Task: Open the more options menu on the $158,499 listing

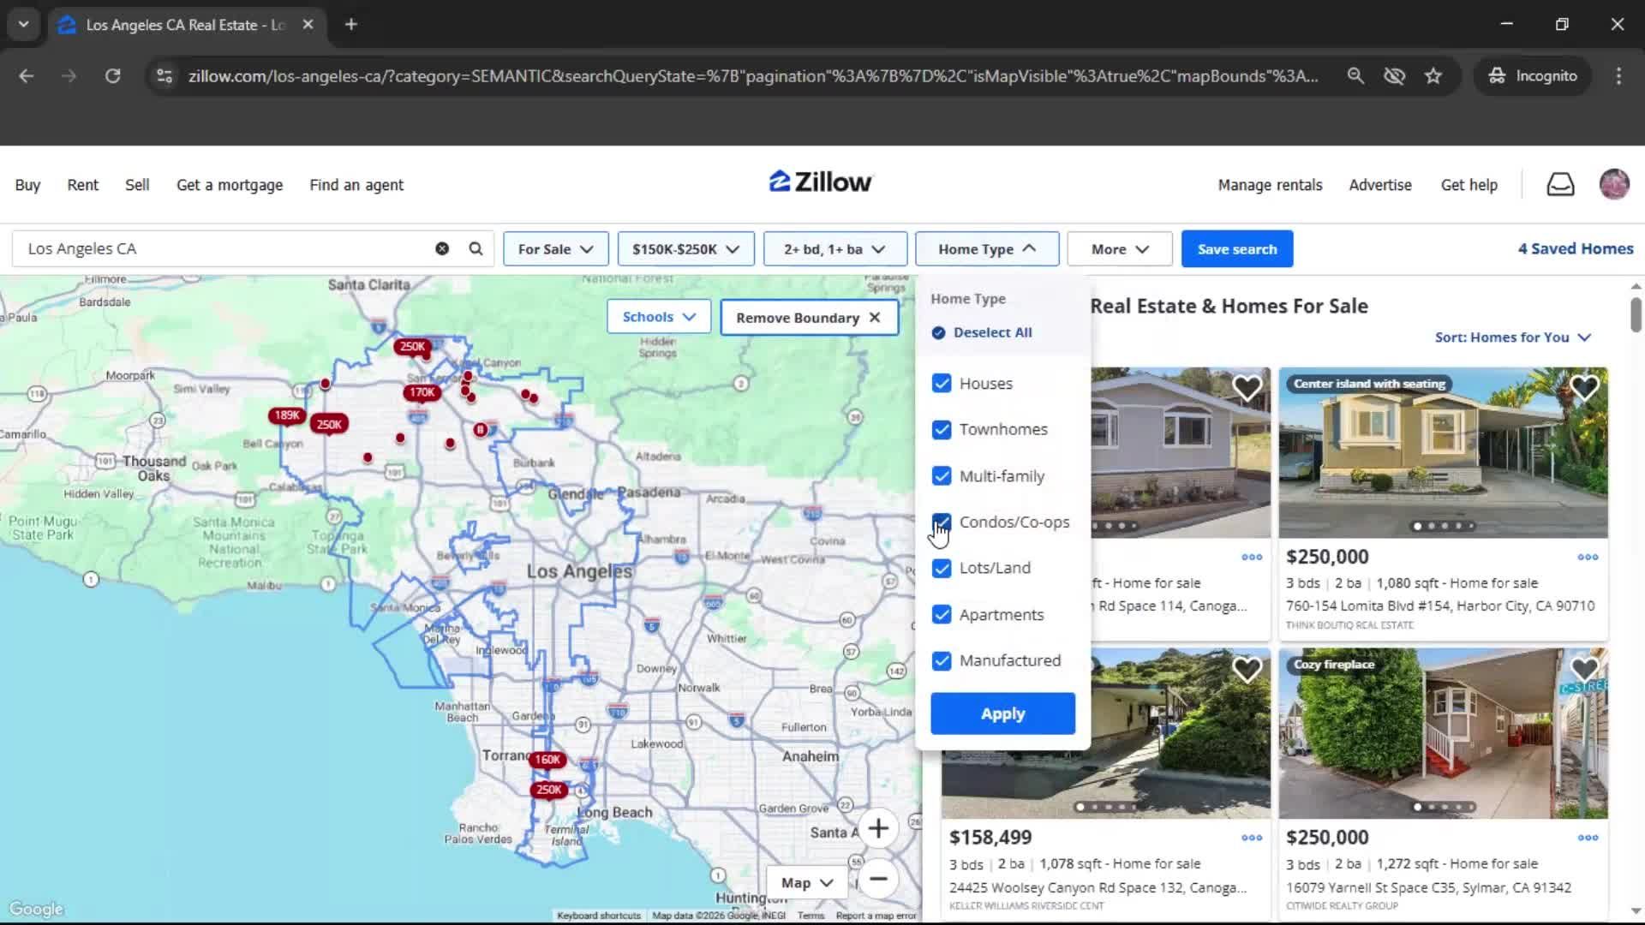Action: (x=1251, y=838)
